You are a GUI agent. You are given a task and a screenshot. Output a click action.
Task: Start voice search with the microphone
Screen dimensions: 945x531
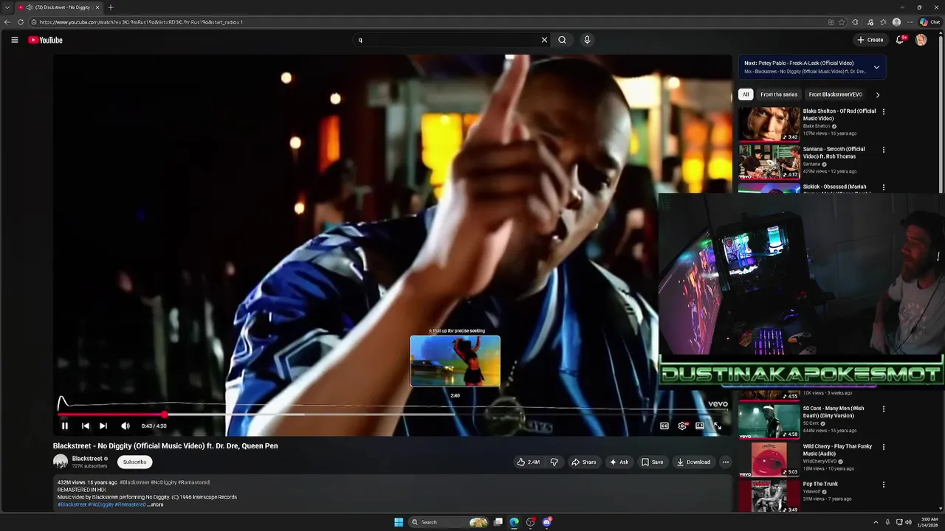(x=587, y=40)
